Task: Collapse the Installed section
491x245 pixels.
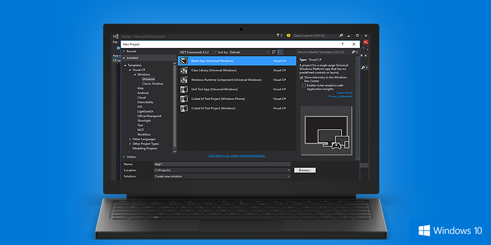Action: tap(124, 58)
